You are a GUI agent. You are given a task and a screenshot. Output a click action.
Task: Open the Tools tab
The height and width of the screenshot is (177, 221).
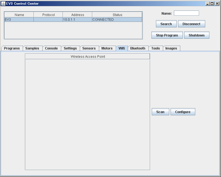coord(156,48)
